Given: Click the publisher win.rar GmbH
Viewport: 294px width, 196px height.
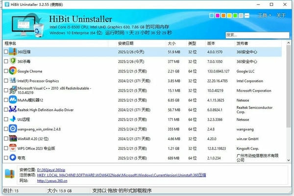Looking at the screenshot, I should coord(247,139).
